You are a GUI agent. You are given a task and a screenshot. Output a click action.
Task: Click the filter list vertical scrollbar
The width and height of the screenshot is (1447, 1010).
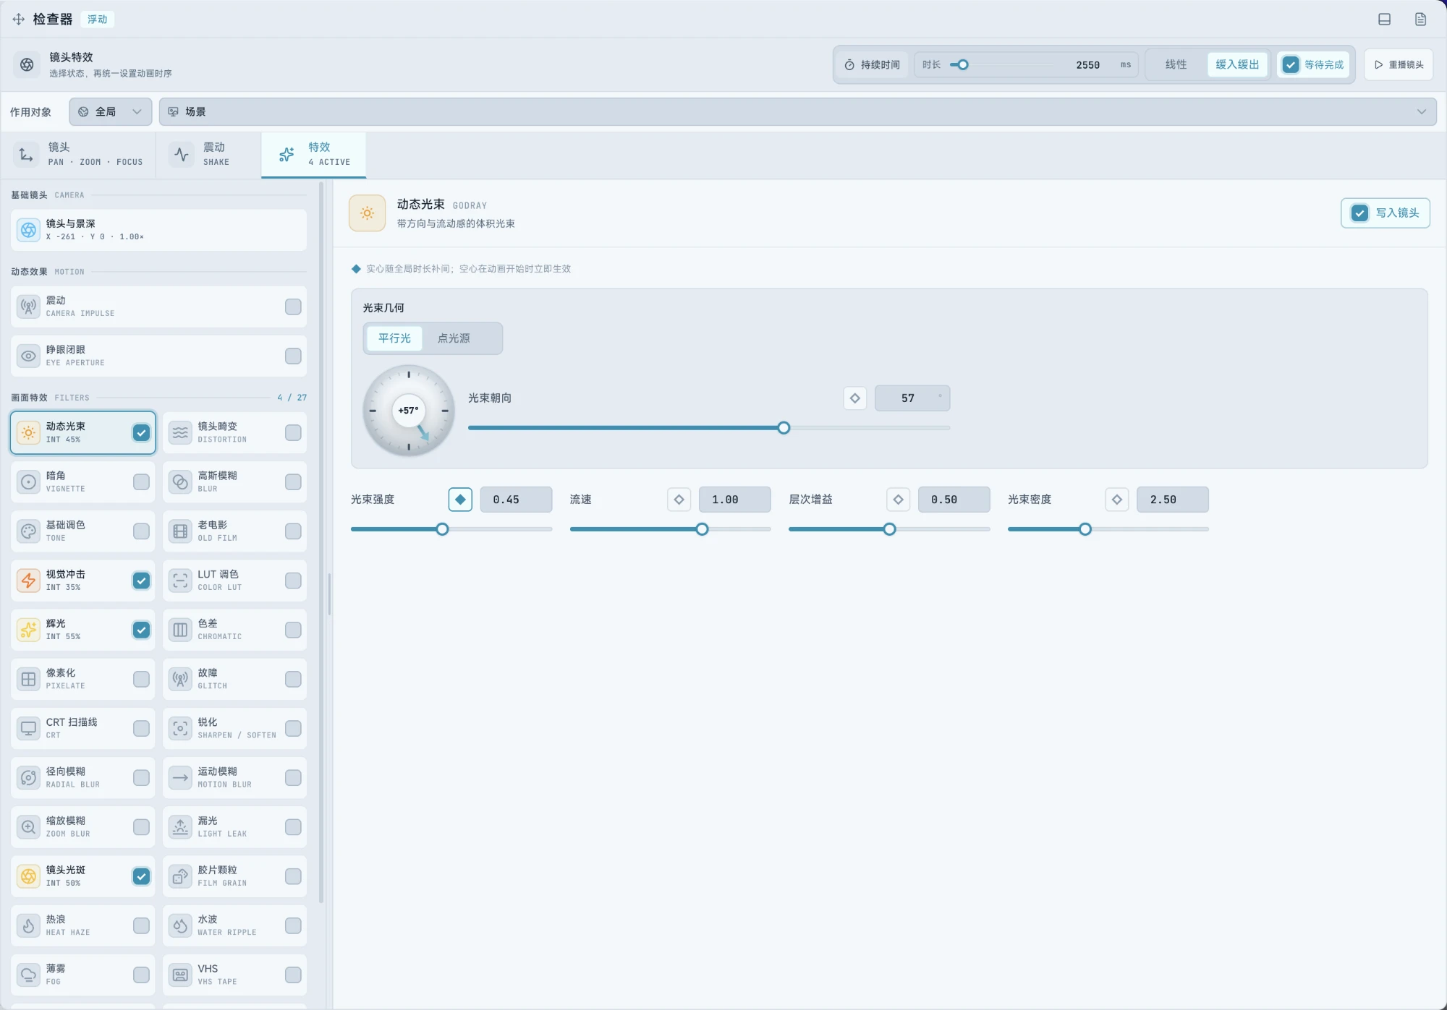click(x=321, y=542)
